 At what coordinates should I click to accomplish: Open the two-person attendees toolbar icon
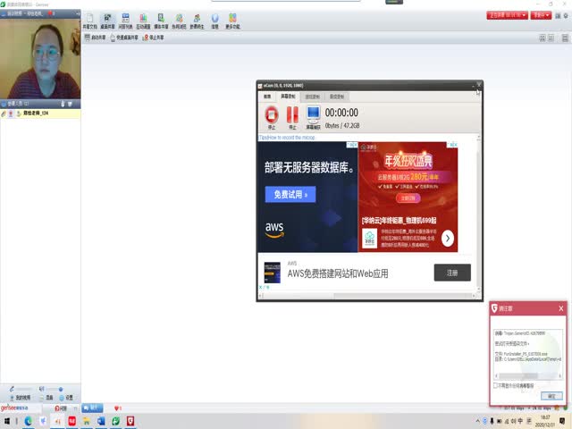pyautogui.click(x=197, y=21)
